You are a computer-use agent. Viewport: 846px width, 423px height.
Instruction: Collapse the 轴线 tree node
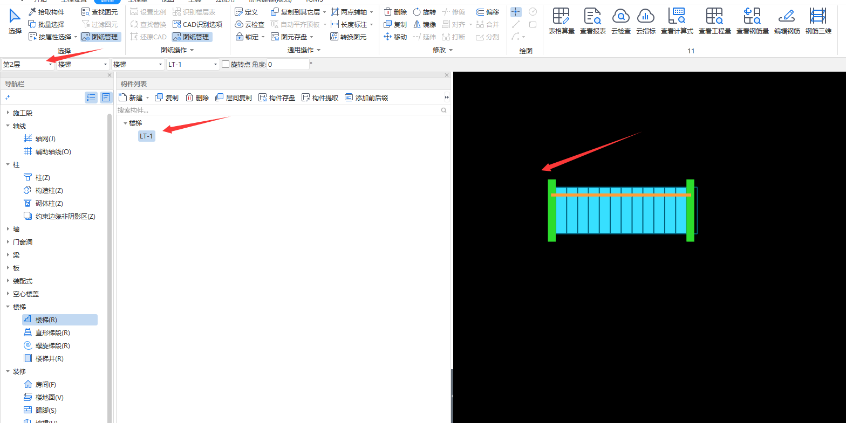point(8,126)
